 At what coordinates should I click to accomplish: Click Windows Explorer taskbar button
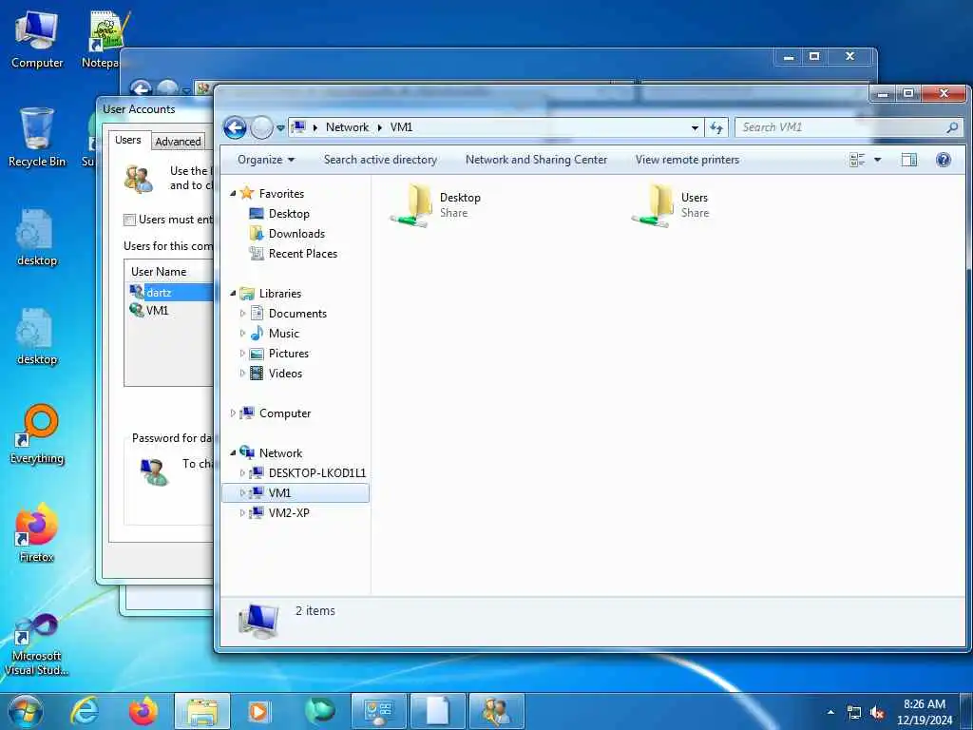[202, 711]
